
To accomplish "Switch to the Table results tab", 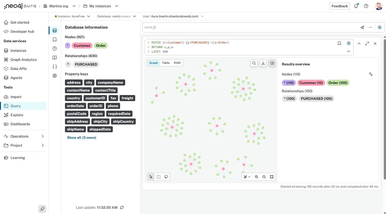I will (166, 63).
